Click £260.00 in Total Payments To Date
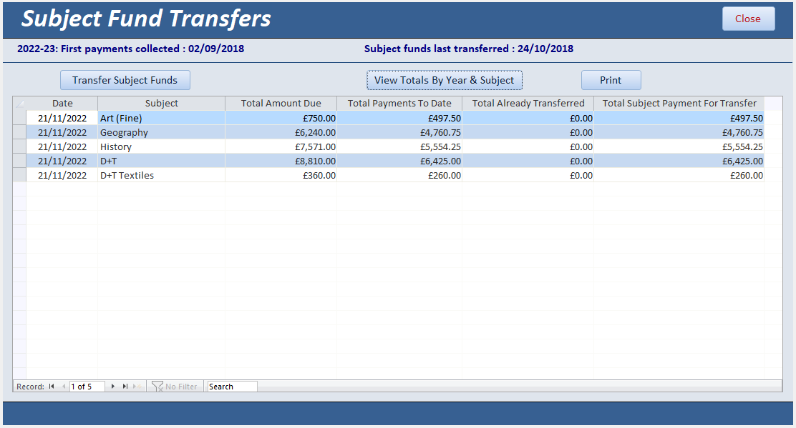The width and height of the screenshot is (796, 428). pyautogui.click(x=399, y=175)
